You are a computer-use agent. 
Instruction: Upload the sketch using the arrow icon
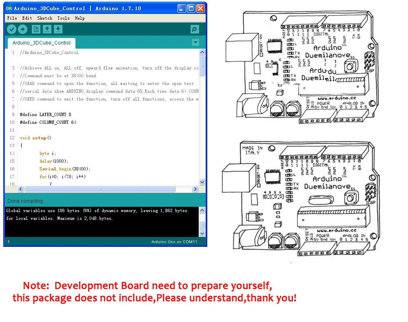23,29
